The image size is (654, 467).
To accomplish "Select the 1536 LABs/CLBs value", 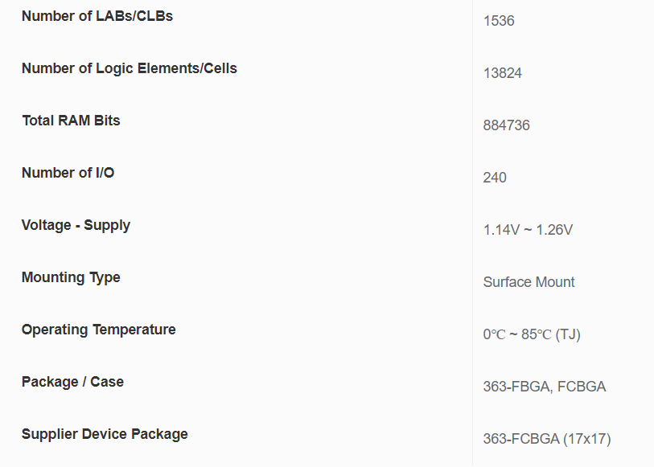I will (x=499, y=21).
